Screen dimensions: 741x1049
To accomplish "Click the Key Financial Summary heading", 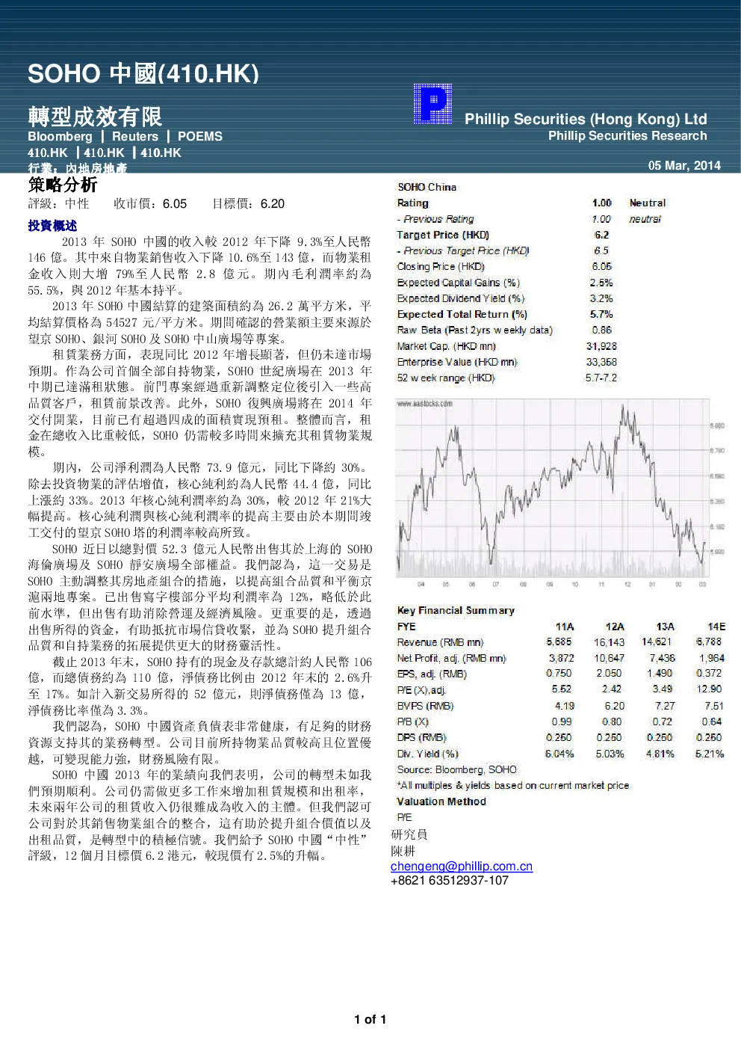I will point(456,610).
